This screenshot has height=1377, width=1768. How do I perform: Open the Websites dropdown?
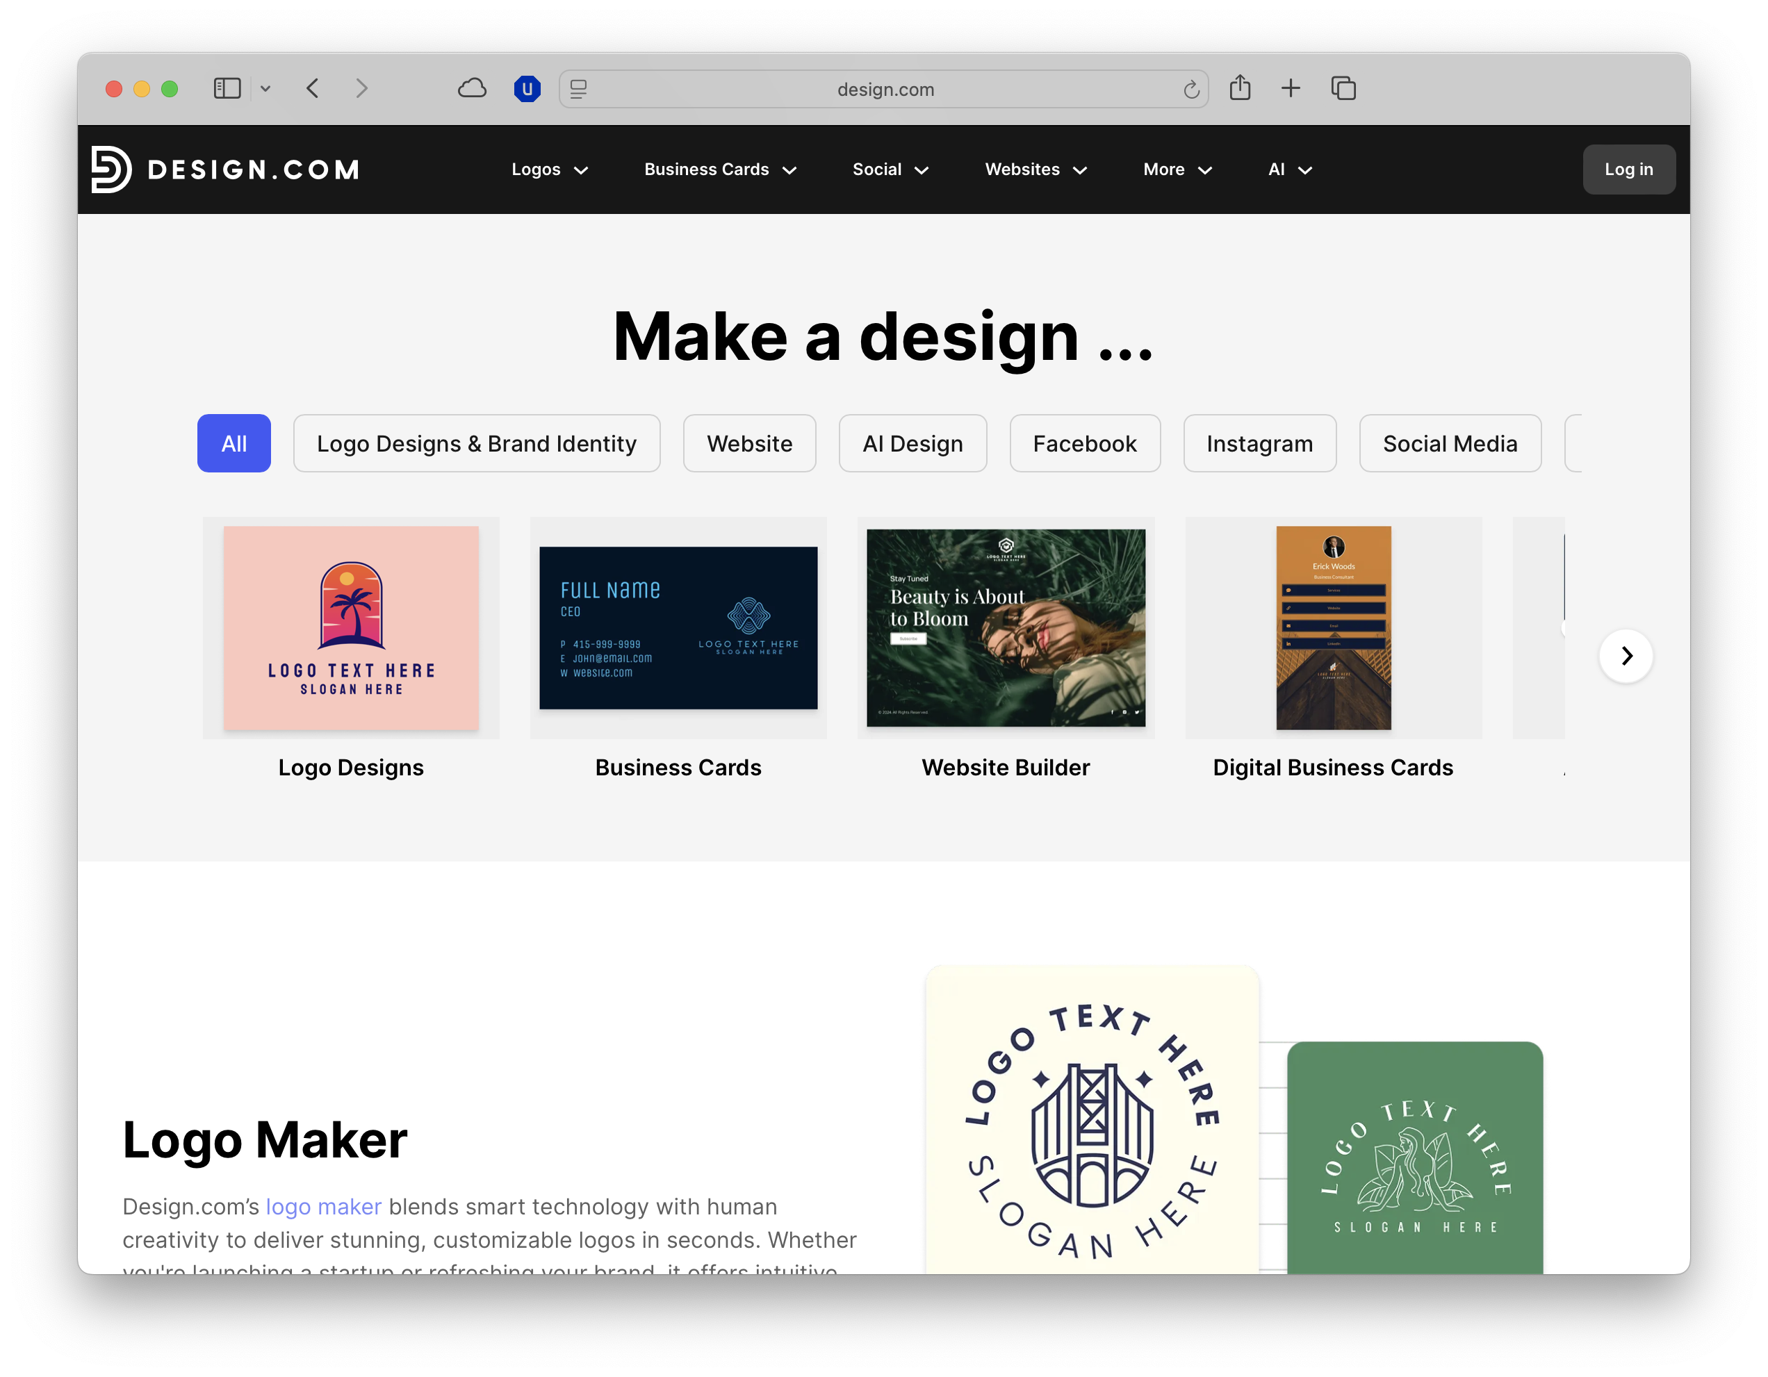tap(1036, 169)
